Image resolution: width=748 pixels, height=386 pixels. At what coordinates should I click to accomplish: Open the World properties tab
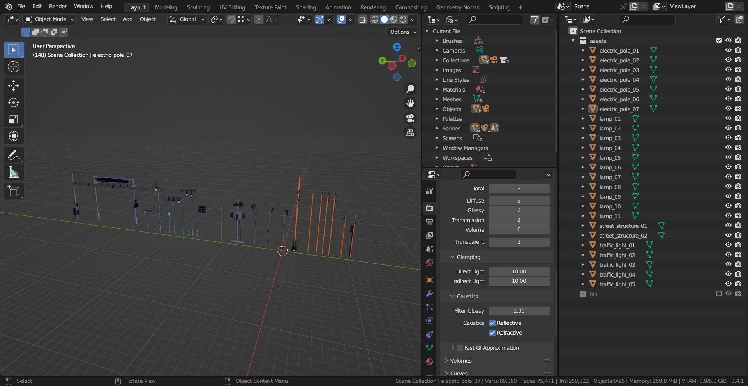point(429,263)
